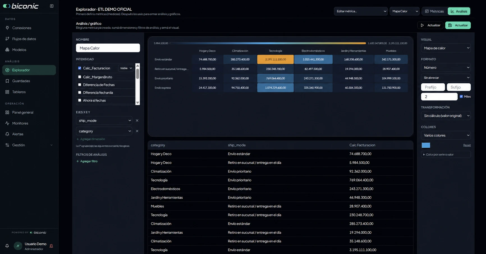Image resolution: width=486 pixels, height=254 pixels.
Task: Switch to the Análisis tab
Action: click(459, 11)
